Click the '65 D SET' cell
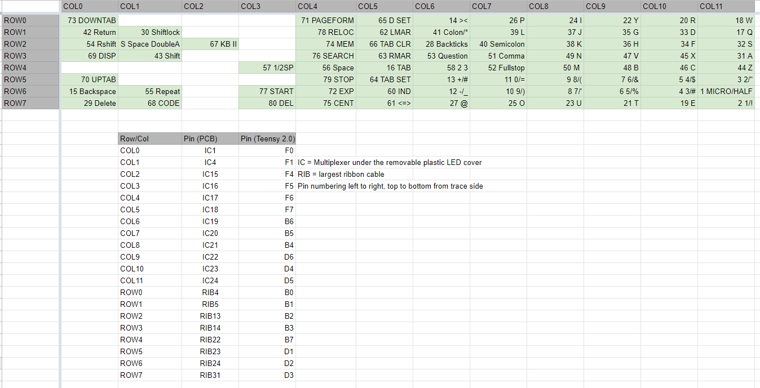The image size is (760, 388). point(385,20)
